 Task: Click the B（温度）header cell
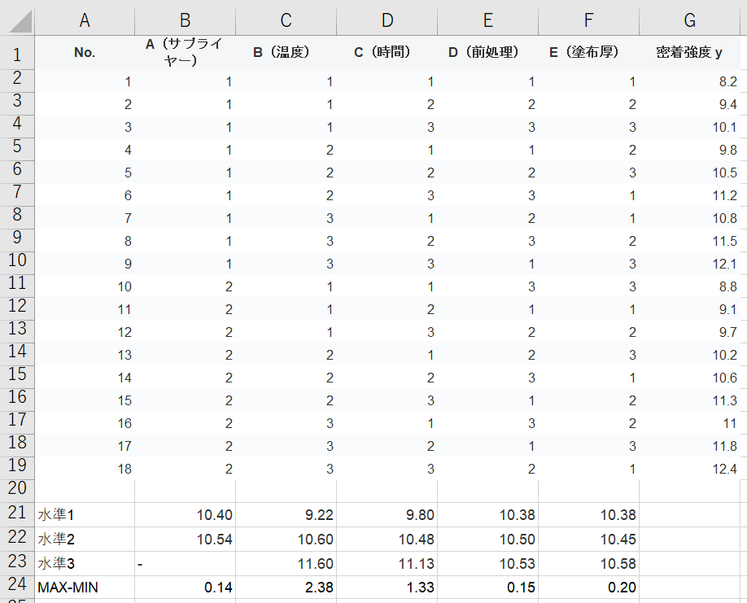286,53
